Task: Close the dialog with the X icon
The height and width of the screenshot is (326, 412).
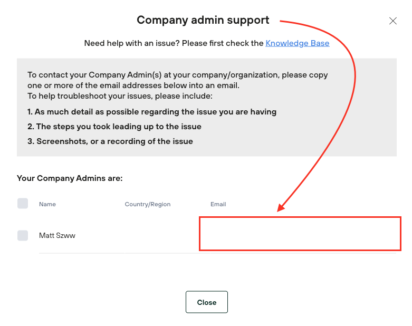Action: 392,21
